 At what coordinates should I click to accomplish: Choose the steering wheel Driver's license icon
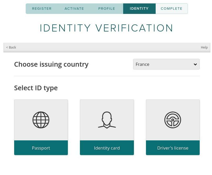point(173,120)
